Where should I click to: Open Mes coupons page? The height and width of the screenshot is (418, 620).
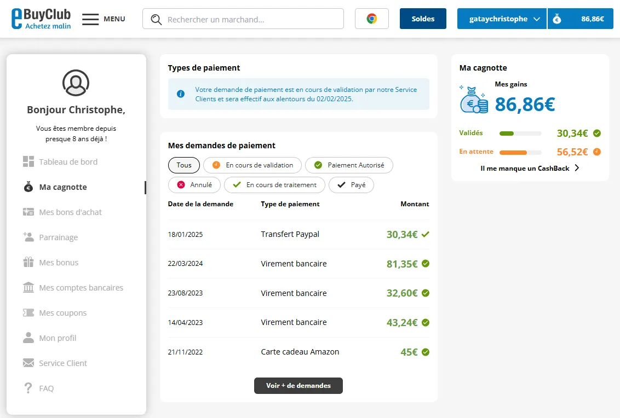(62, 312)
